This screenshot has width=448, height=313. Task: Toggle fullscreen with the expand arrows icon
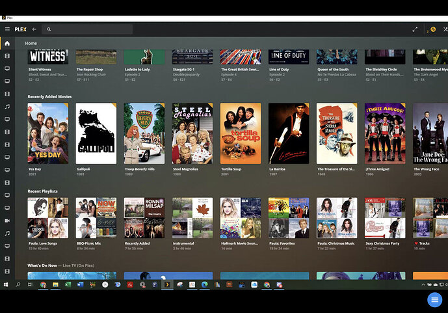(415, 29)
